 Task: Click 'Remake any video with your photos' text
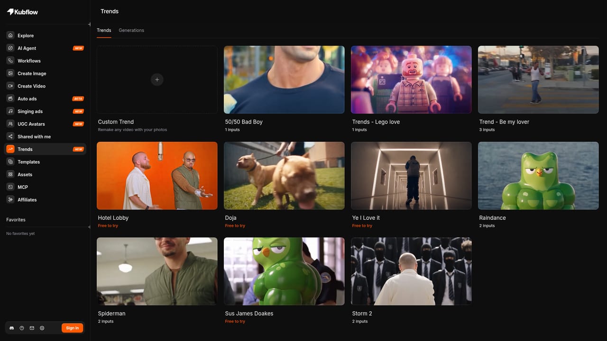click(132, 130)
